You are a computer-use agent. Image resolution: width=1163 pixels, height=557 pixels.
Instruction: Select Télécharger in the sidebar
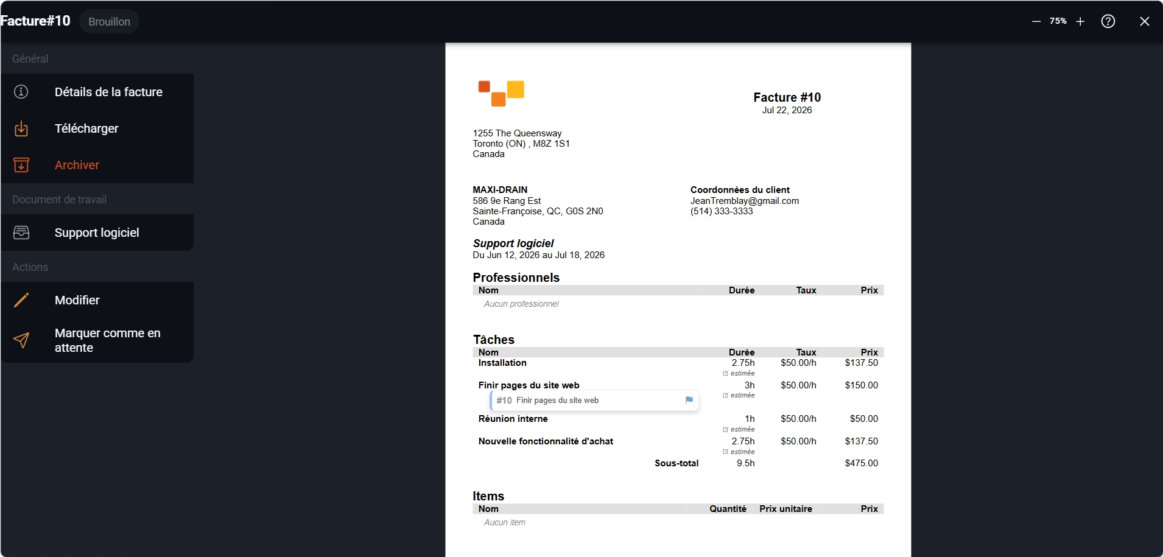[97, 128]
